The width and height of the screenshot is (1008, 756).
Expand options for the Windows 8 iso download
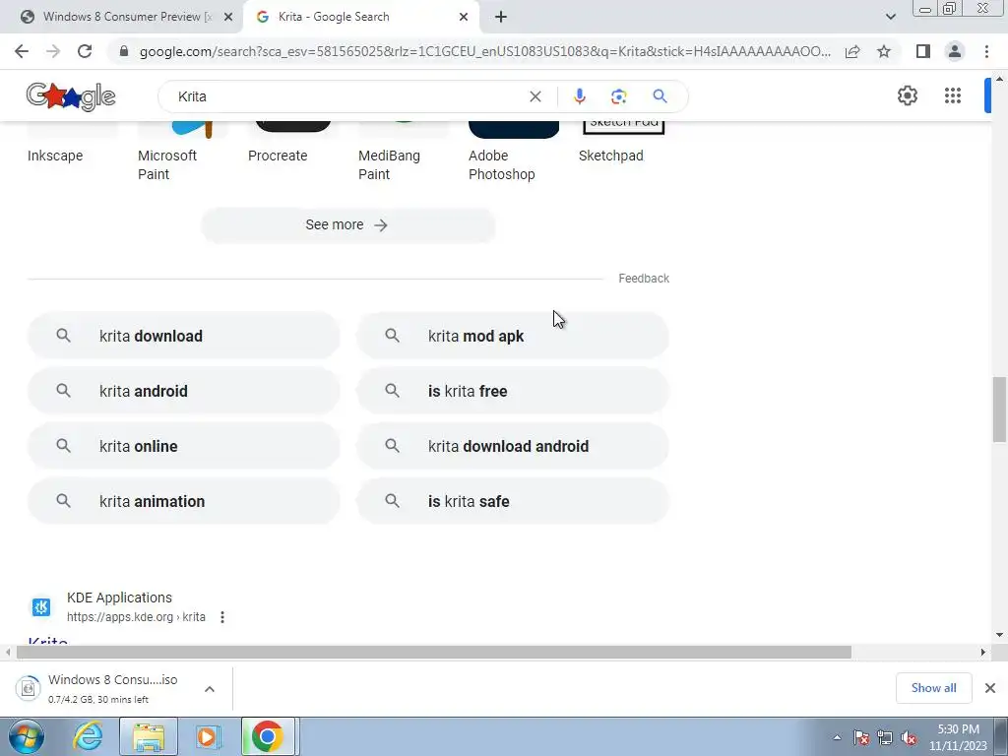pyautogui.click(x=210, y=689)
